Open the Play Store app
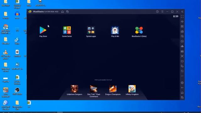201x113 pixels. click(x=43, y=30)
